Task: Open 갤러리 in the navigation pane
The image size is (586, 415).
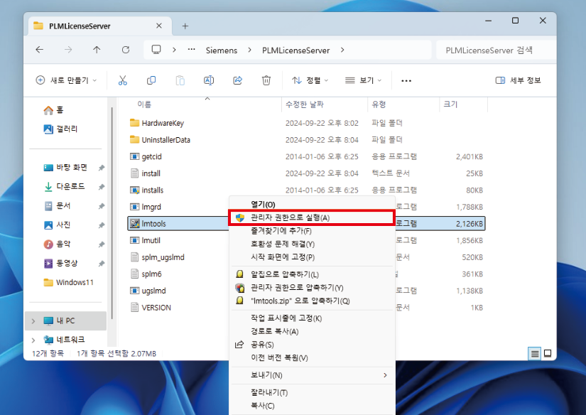Action: point(60,129)
